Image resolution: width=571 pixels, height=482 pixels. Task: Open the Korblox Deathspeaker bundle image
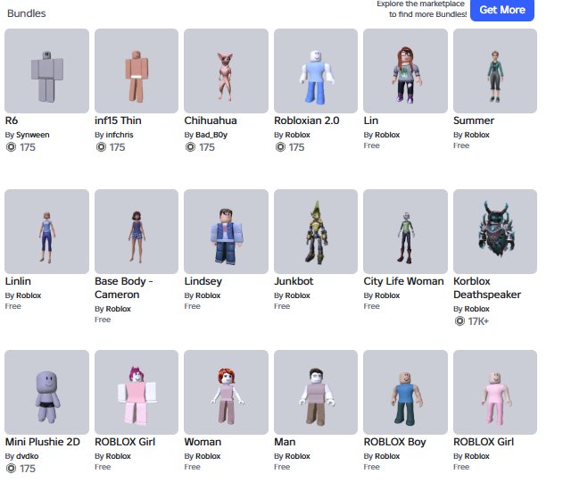pyautogui.click(x=495, y=231)
